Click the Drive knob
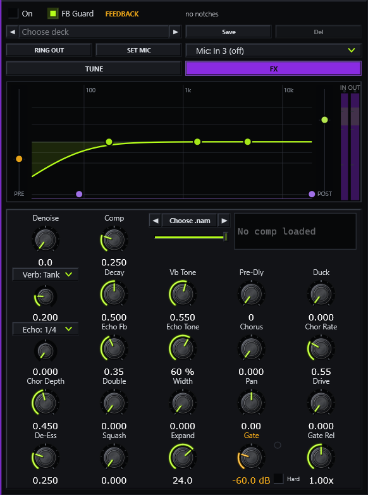This screenshot has width=368, height=495. (321, 403)
